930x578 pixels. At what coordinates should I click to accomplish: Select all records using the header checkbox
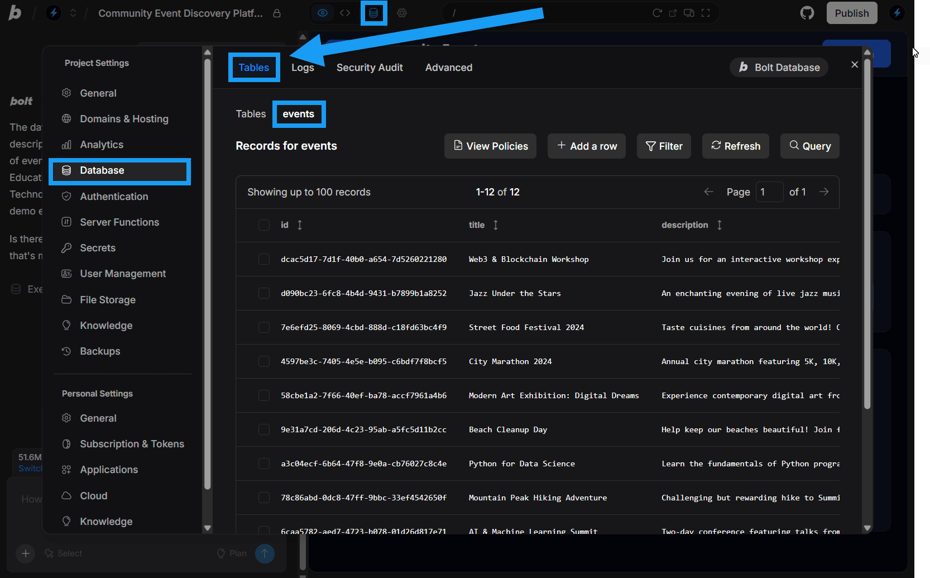[264, 225]
